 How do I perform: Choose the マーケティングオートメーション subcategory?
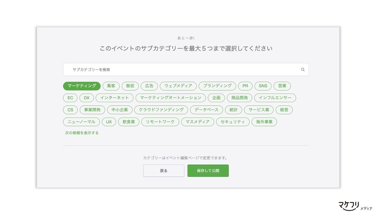coord(171,98)
